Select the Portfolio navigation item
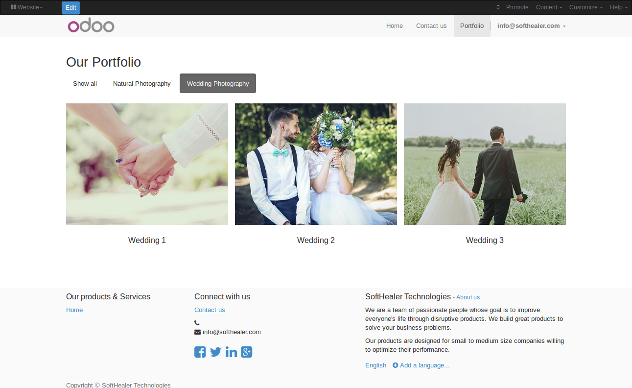 (x=472, y=26)
